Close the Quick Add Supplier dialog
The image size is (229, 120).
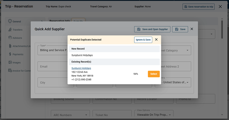pyautogui.click(x=192, y=29)
